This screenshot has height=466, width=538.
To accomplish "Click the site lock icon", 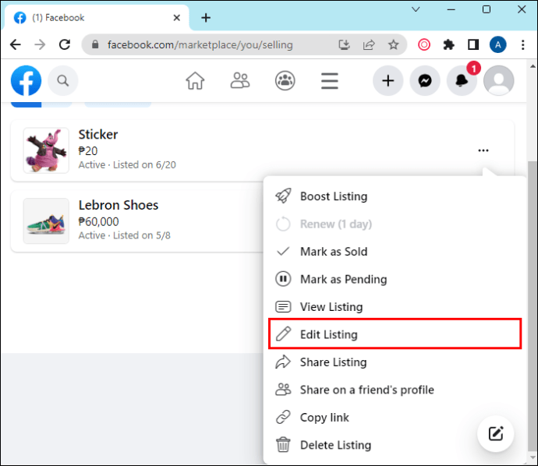I will click(x=95, y=44).
